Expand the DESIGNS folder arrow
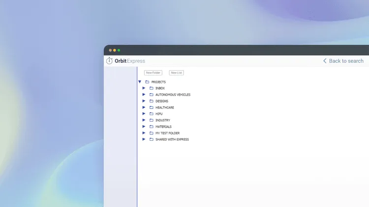 click(x=144, y=101)
